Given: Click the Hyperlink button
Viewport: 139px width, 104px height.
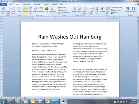Looking at the screenshot, I should pos(62,7).
